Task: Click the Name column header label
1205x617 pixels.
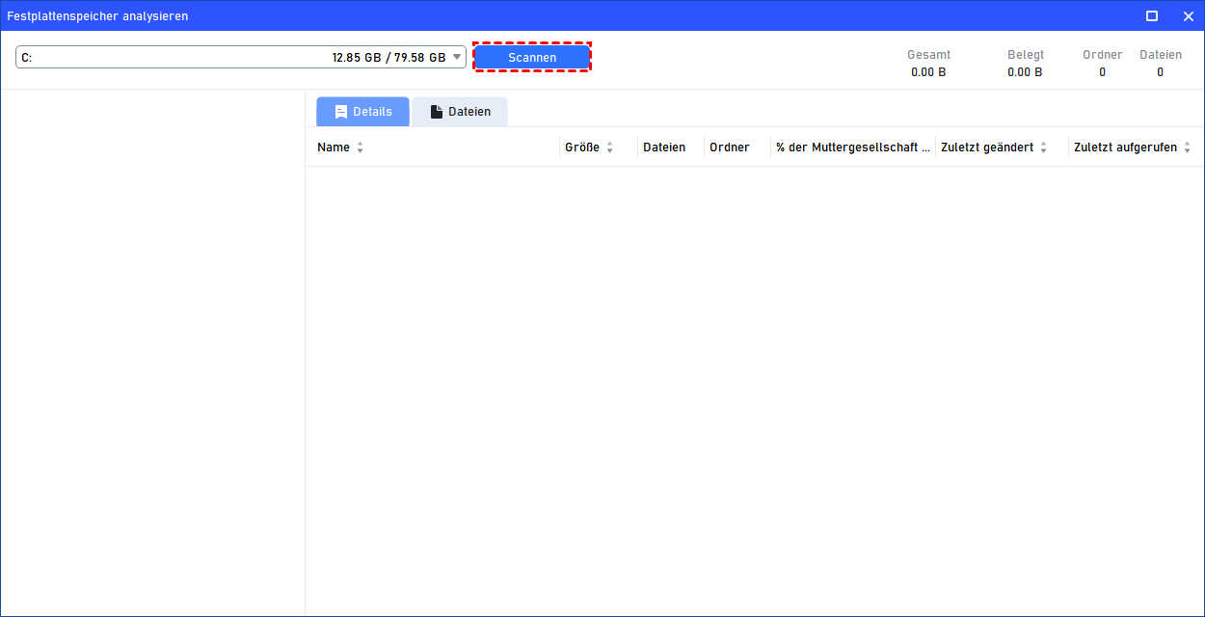Action: [x=334, y=148]
